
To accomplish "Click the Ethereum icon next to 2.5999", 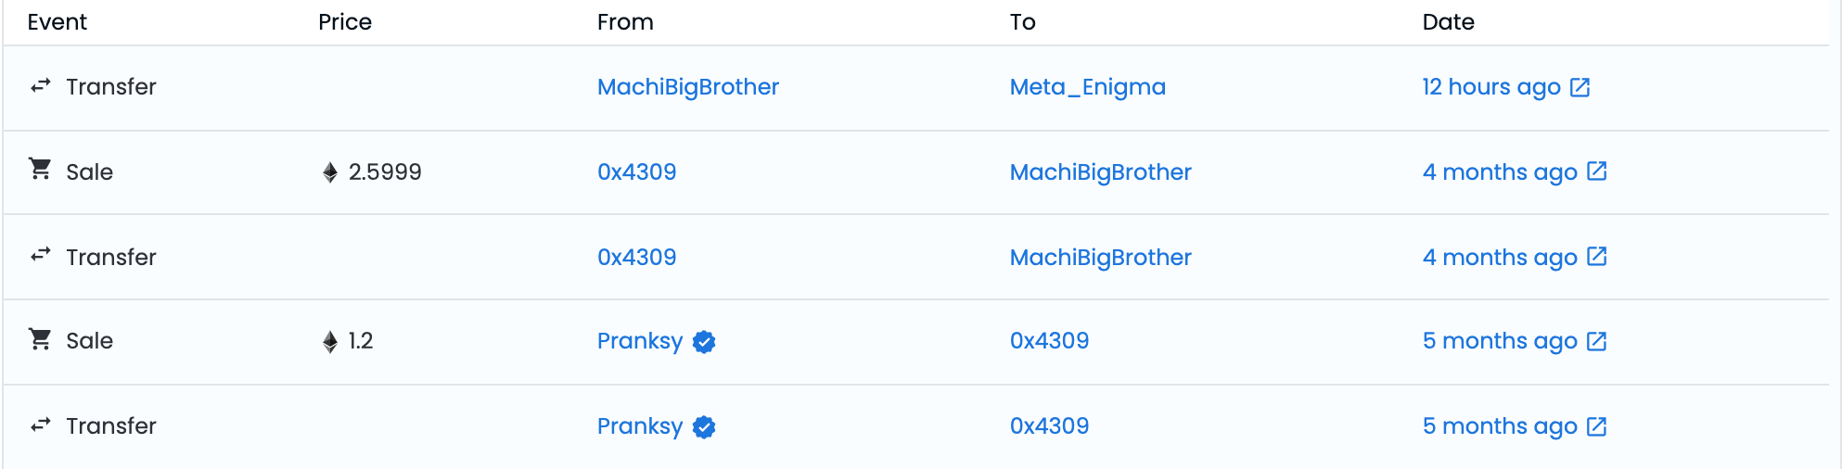I will click(330, 172).
